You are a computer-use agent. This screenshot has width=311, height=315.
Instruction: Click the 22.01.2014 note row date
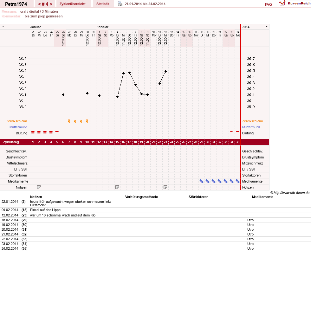(x=10, y=202)
